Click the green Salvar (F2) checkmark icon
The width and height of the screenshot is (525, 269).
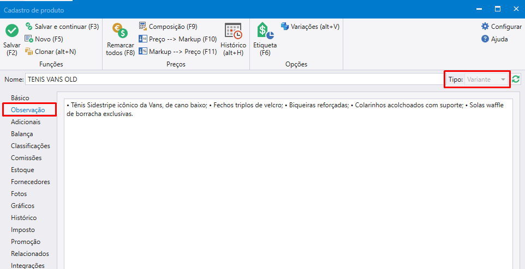coord(12,31)
